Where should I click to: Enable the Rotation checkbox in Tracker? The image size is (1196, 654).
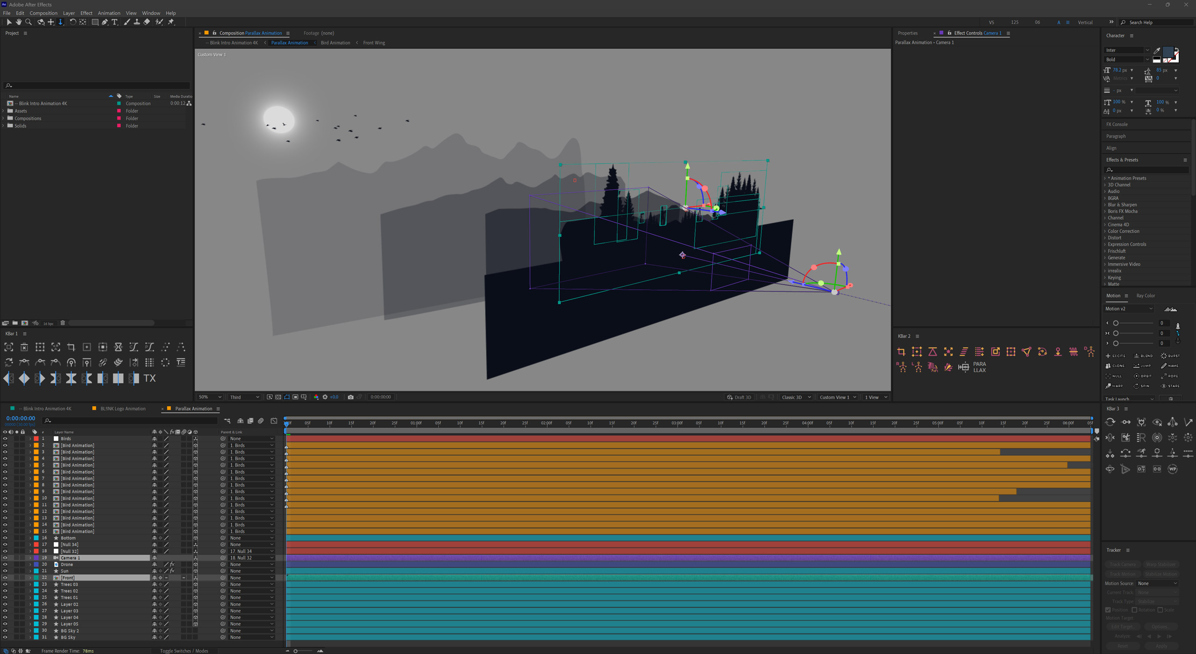pos(1134,610)
